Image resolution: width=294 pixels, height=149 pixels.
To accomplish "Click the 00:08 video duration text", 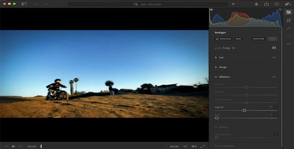I will tap(174, 146).
